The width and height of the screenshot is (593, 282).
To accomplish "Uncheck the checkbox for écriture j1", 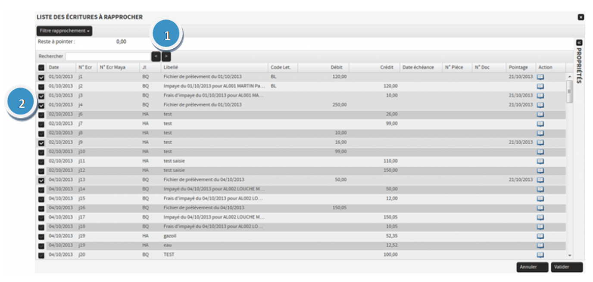I will [41, 76].
